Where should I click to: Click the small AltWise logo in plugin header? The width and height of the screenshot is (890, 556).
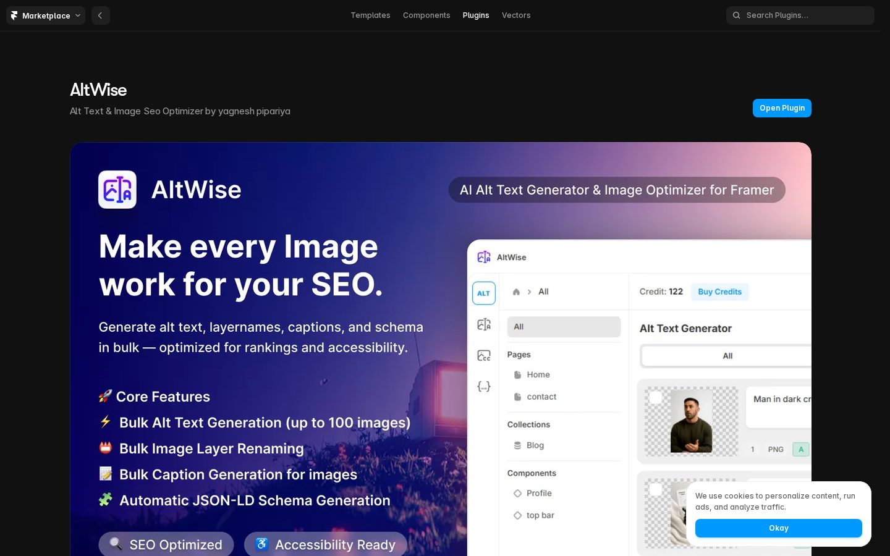pos(484,257)
